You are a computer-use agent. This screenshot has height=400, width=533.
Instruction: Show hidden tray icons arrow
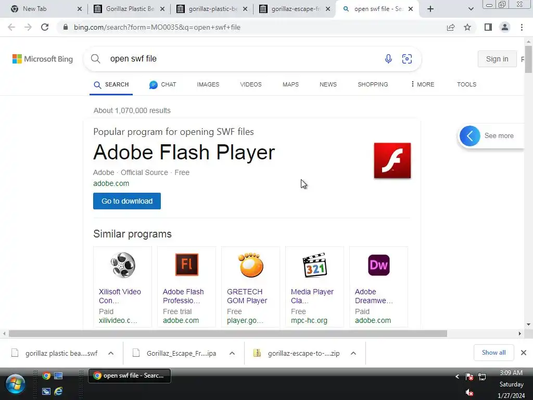point(457,377)
